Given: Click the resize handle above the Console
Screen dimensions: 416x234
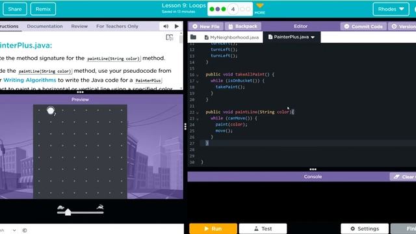Looking at the screenshot, I should pyautogui.click(x=313, y=169).
